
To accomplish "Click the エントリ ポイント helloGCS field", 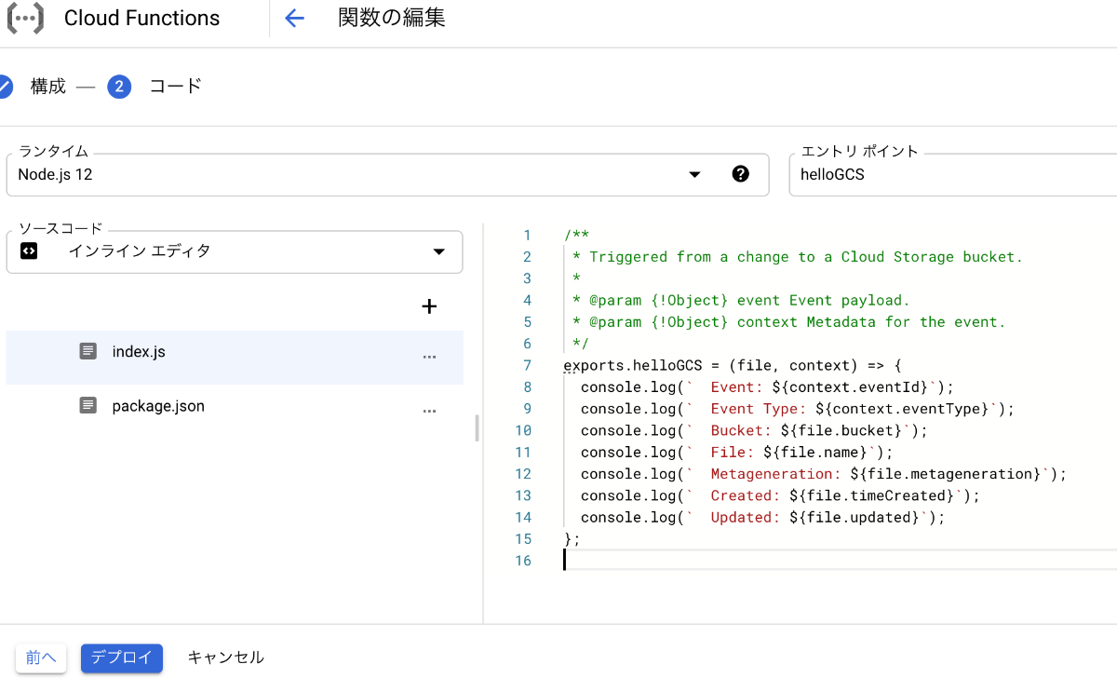I will point(952,174).
